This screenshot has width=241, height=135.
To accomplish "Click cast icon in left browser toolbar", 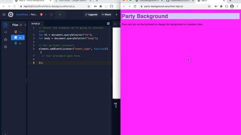I will coord(106,6).
